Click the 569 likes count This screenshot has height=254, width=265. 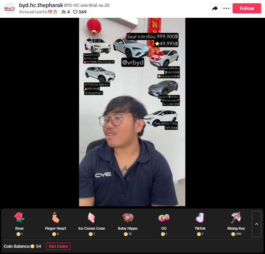pyautogui.click(x=83, y=12)
